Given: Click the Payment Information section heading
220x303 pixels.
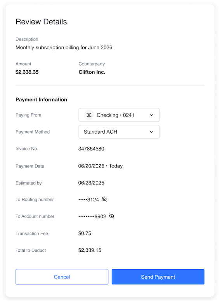Looking at the screenshot, I should tap(41, 99).
